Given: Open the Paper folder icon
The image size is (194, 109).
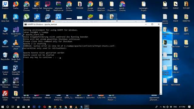Looking at the screenshot, I should click(x=186, y=44).
